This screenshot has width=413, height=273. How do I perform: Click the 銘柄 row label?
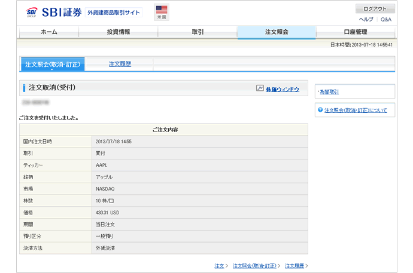28,177
